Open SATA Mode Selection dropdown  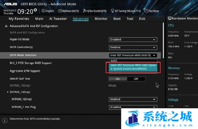[133, 55]
